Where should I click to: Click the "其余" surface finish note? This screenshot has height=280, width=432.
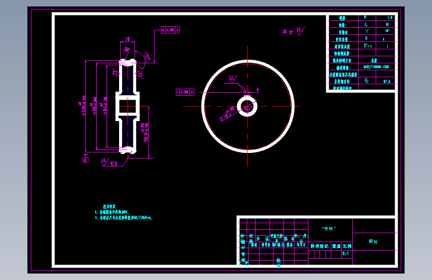click(288, 32)
